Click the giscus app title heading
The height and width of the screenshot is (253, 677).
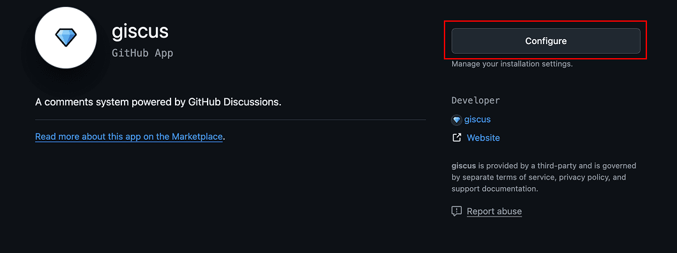coord(140,31)
